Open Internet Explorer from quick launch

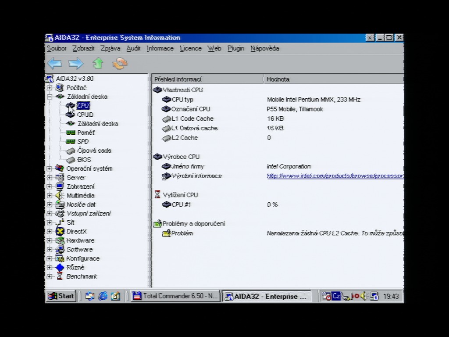coord(103,296)
